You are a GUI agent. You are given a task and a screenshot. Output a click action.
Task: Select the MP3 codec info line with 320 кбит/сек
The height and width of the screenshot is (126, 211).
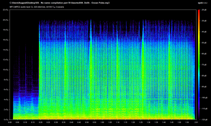37,7
